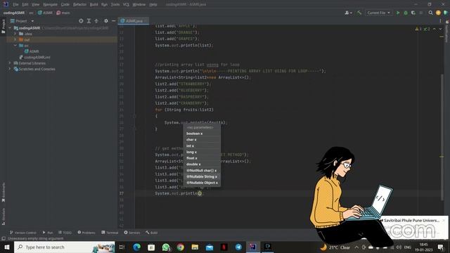Click the Windows search box
Viewport: 450px width, 253px height.
coord(64,247)
